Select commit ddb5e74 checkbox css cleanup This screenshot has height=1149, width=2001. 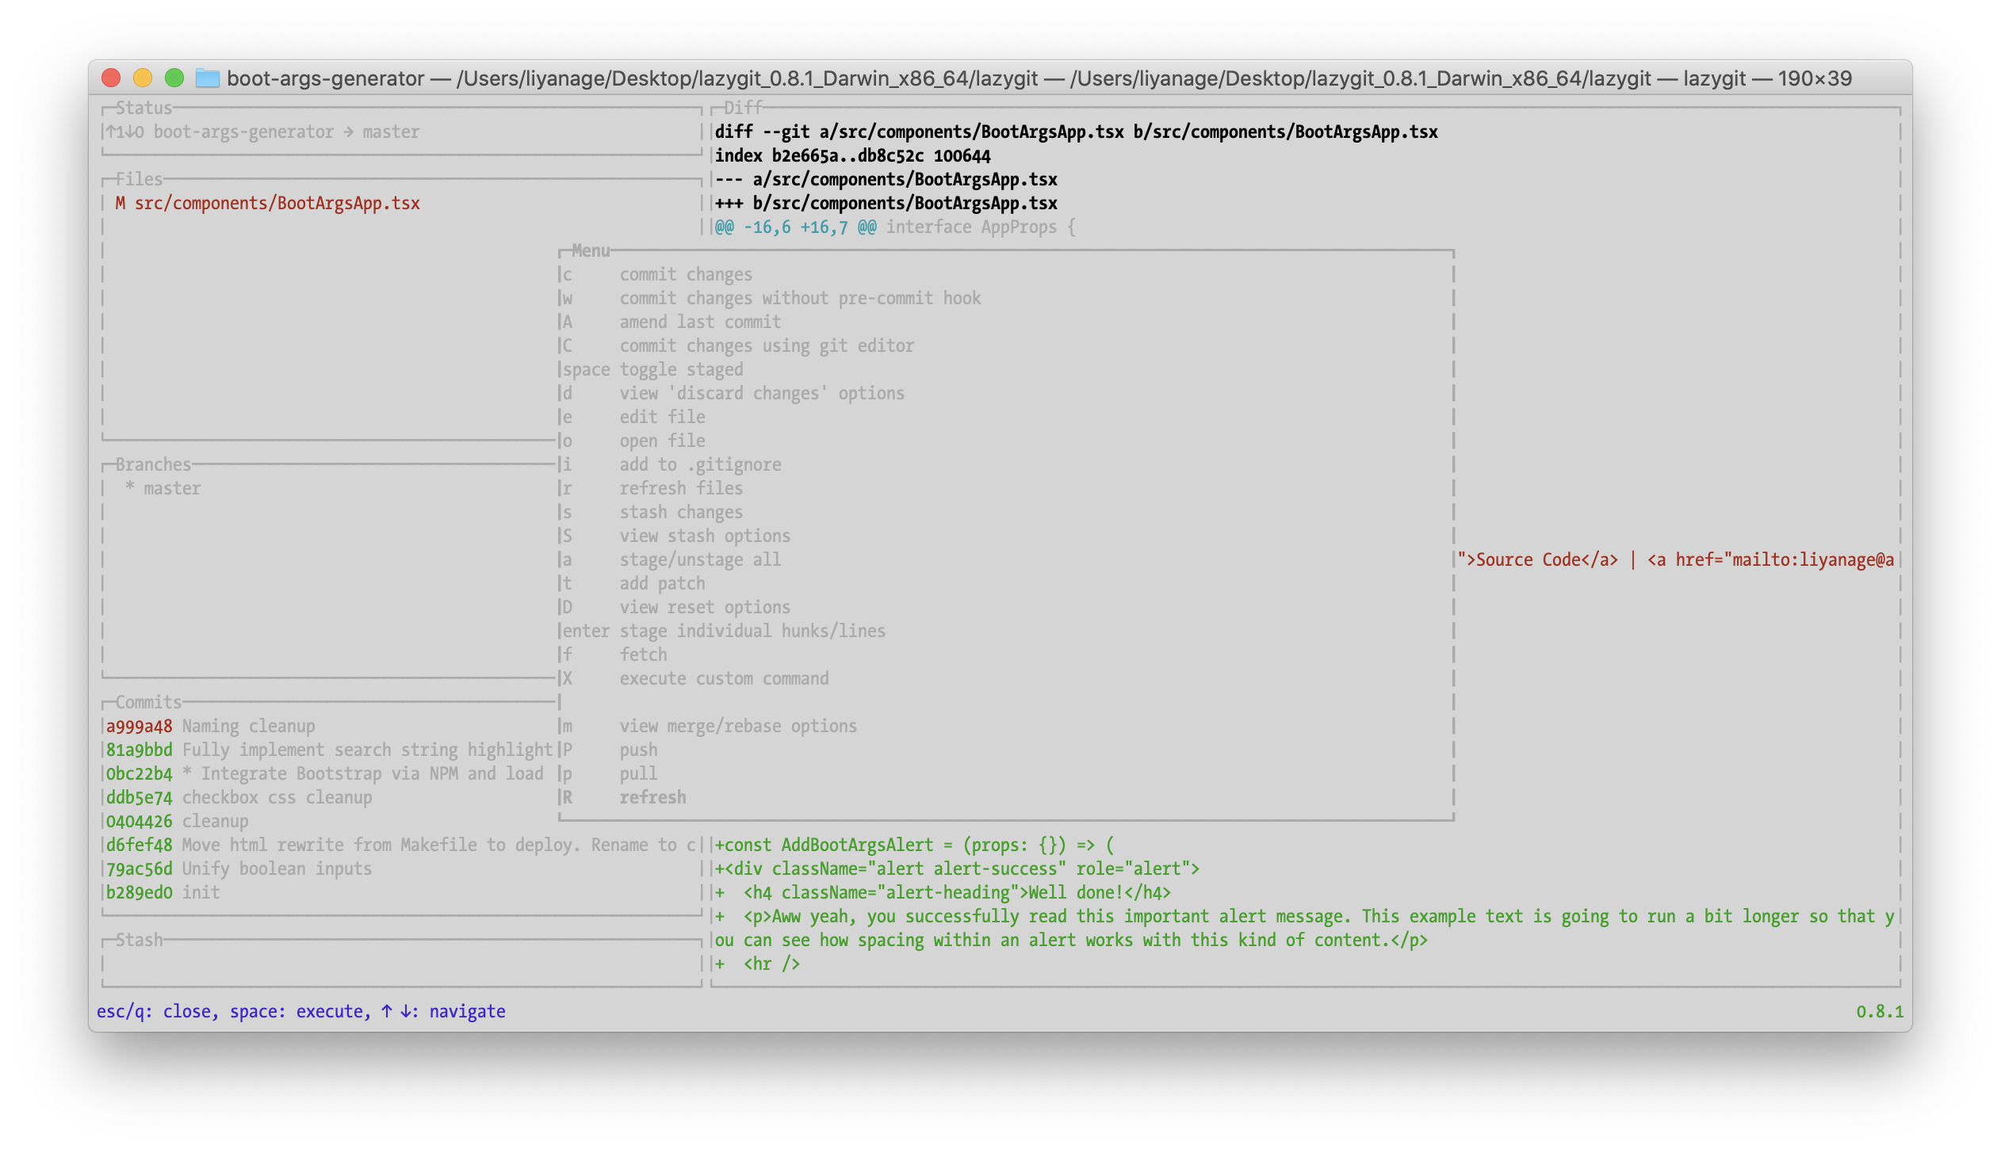click(239, 797)
